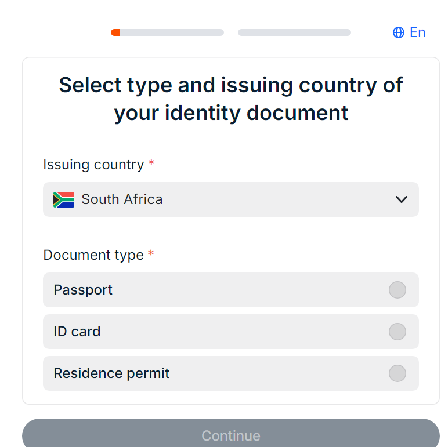This screenshot has height=447, width=441.
Task: Click the globe language icon
Action: click(398, 32)
